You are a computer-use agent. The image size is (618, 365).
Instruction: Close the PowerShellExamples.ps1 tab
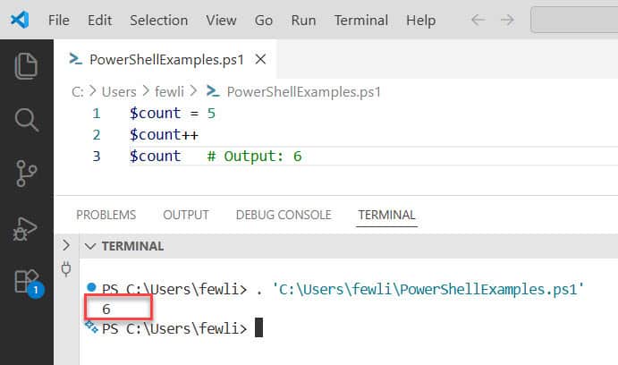260,60
